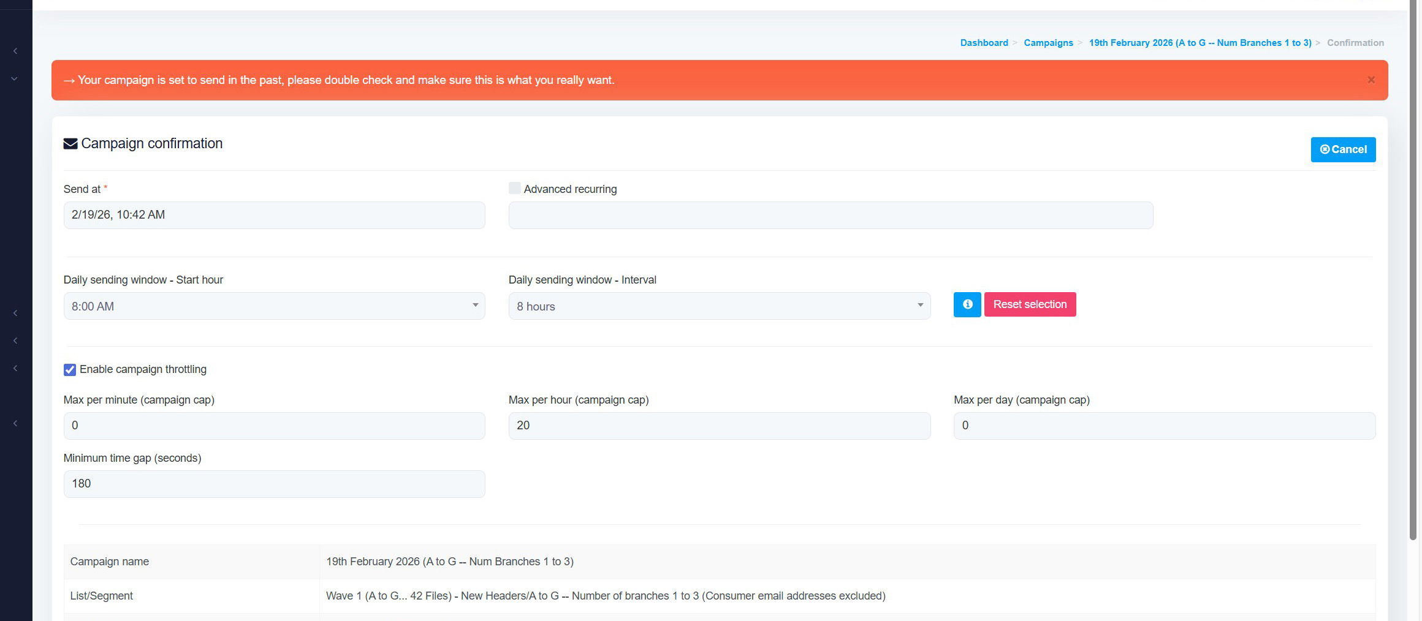Click the 'Advanced recurring' label
This screenshot has width=1422, height=621.
point(570,189)
